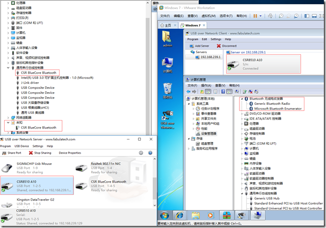Launch Internet Explorer from the taskbar
The height and width of the screenshot is (228, 326).
(180, 215)
